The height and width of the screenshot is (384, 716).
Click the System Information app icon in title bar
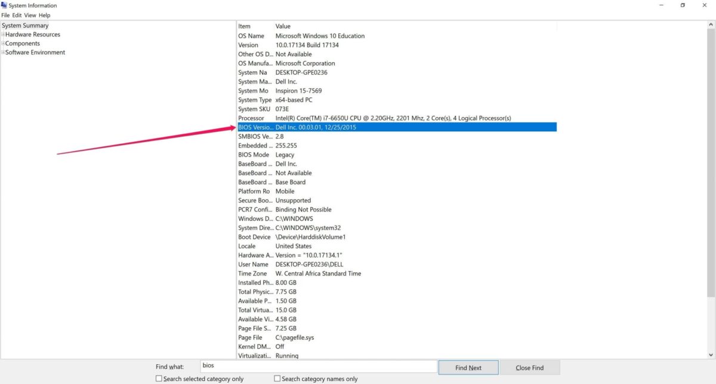tap(4, 5)
